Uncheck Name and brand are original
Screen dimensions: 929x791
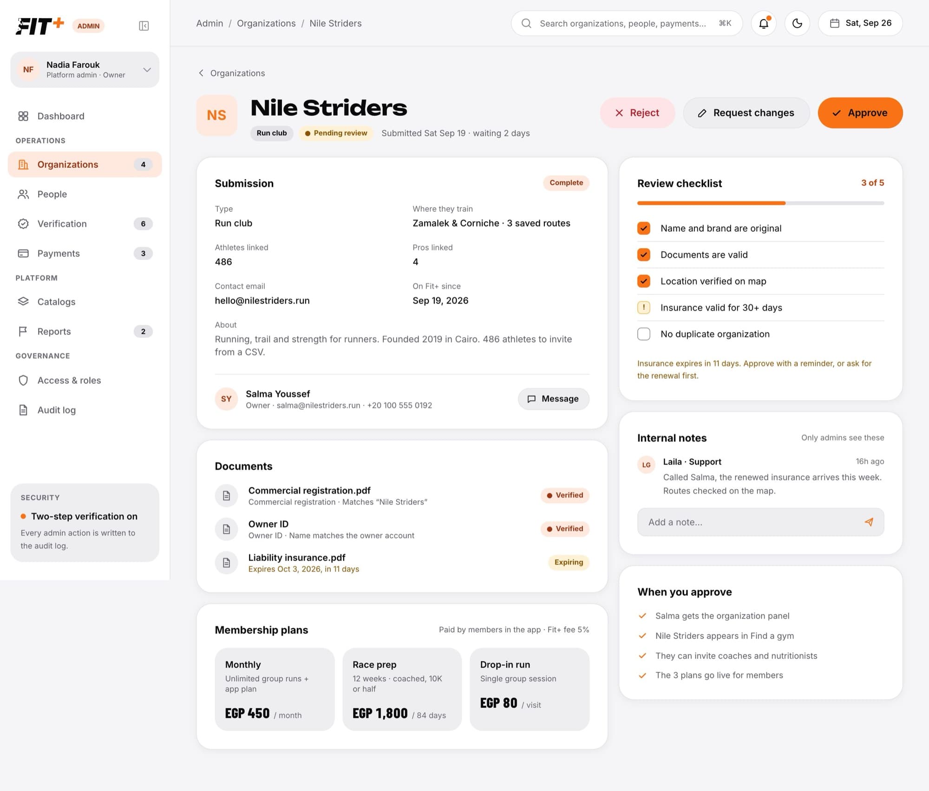[x=644, y=228]
